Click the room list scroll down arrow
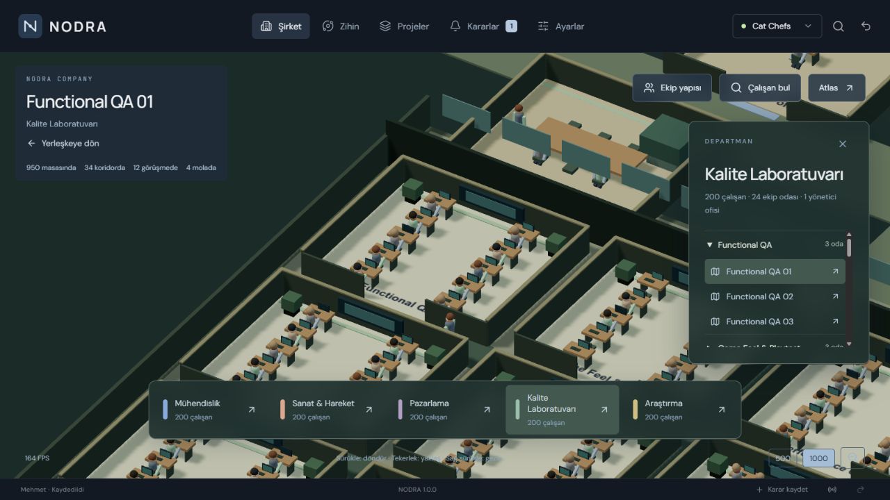The height and width of the screenshot is (500, 890). coord(849,344)
